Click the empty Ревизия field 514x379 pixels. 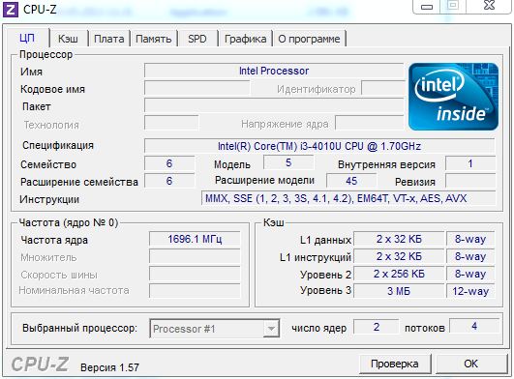point(470,181)
